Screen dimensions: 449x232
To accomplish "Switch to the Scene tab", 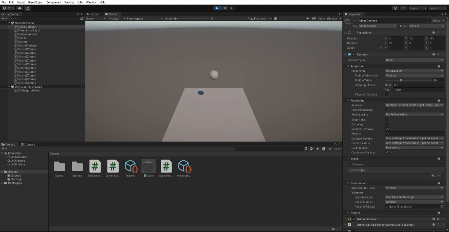I will (x=93, y=14).
